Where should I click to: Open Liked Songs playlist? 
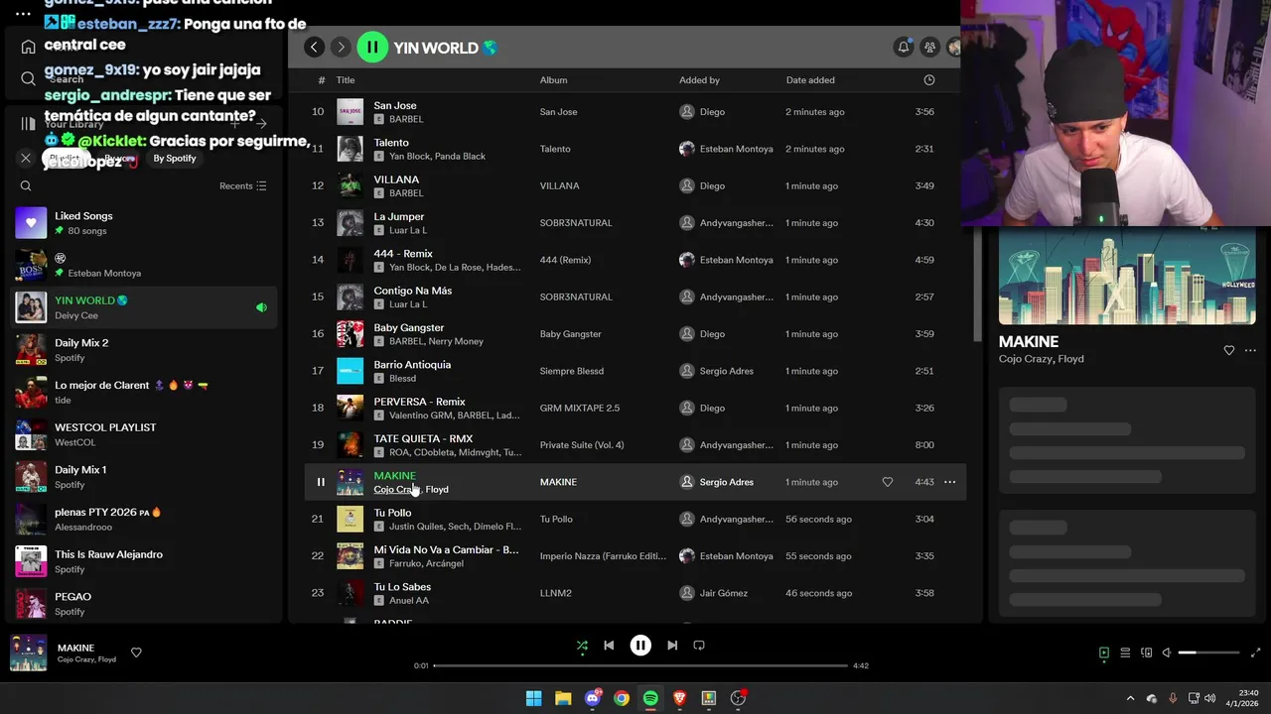[144, 223]
